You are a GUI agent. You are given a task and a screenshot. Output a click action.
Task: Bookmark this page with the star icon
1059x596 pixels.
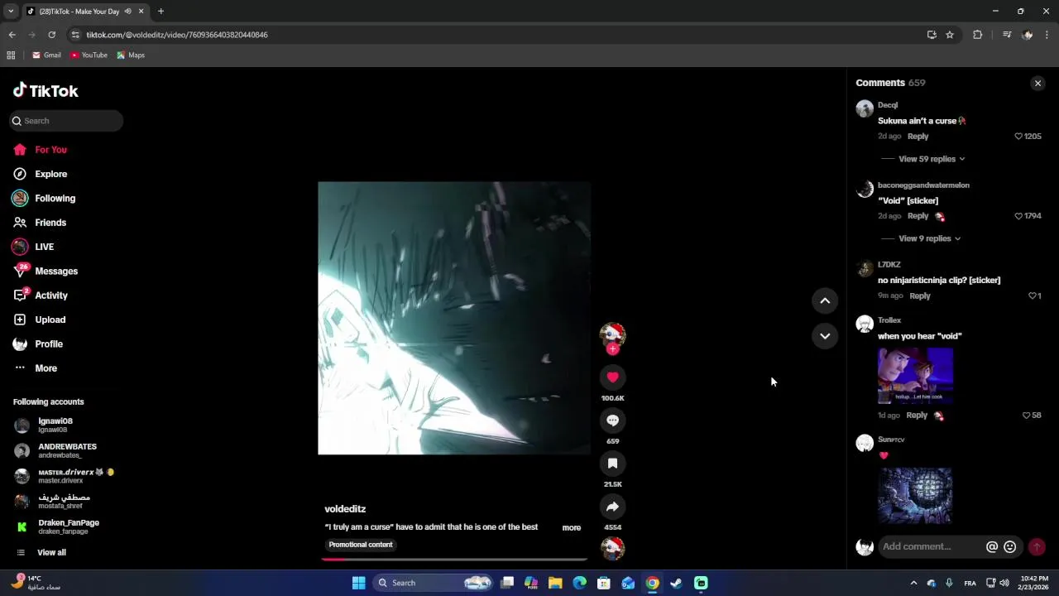point(950,35)
